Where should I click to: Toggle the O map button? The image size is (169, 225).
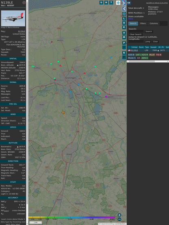tap(124, 23)
